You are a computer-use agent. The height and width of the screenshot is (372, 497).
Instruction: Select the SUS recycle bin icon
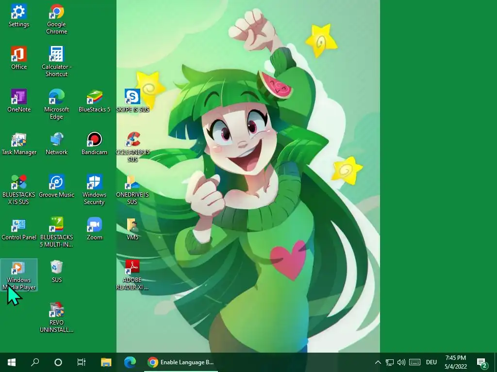tap(56, 271)
